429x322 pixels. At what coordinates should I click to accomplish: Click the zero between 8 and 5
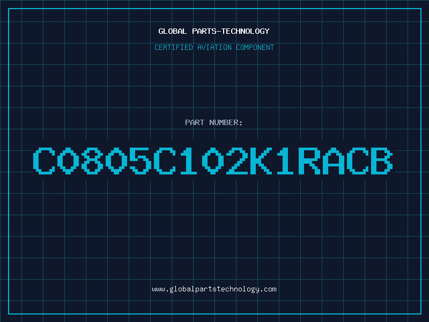point(116,160)
